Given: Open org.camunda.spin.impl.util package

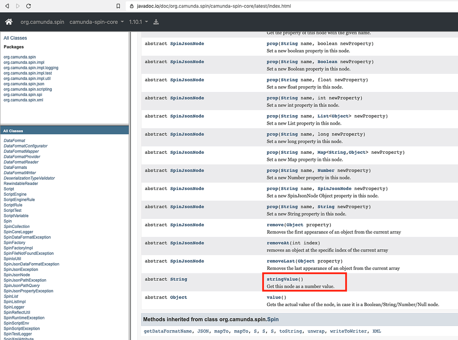Looking at the screenshot, I should [27, 78].
